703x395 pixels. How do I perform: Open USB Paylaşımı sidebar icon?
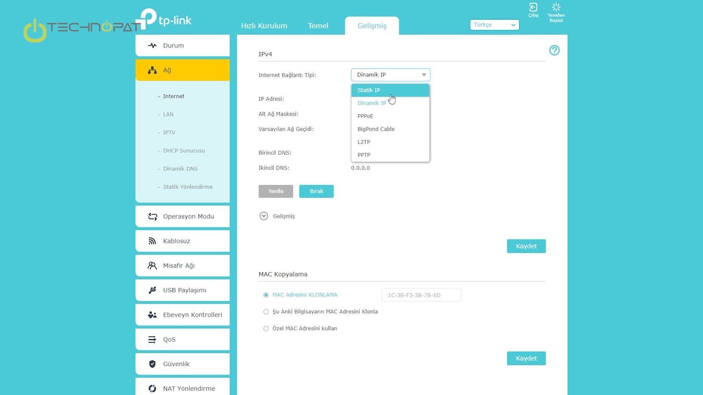[152, 290]
